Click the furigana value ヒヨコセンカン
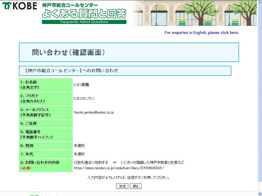The height and width of the screenshot is (196, 262). tap(84, 99)
